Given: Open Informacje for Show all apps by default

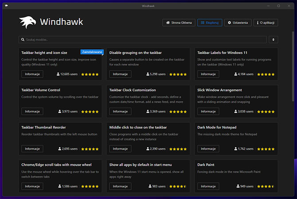Looking at the screenshot, I should 120,186.
